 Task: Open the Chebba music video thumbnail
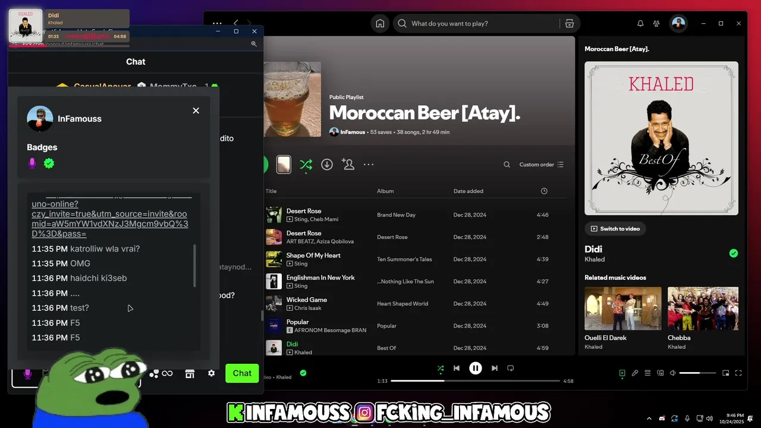(703, 309)
